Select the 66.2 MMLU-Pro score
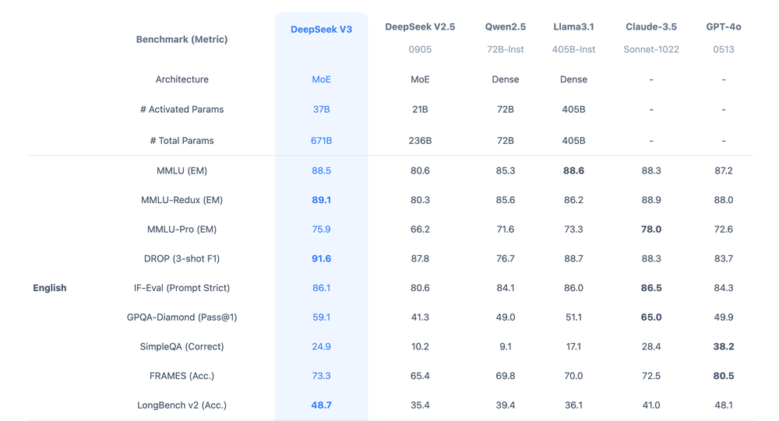Image resolution: width=779 pixels, height=421 pixels. point(420,230)
